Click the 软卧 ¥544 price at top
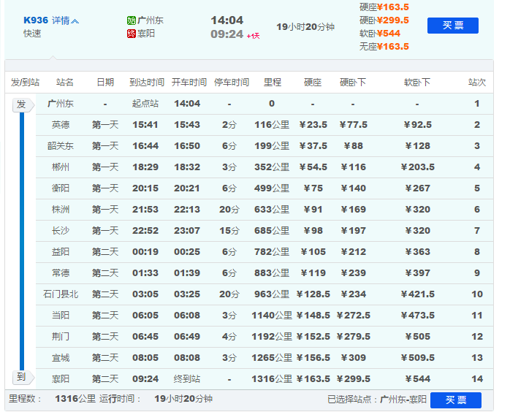 [x=379, y=33]
